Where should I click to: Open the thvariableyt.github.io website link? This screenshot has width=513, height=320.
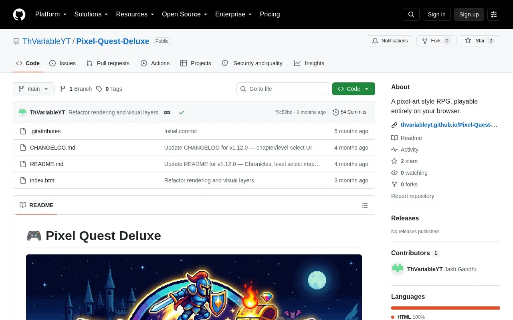coord(449,125)
